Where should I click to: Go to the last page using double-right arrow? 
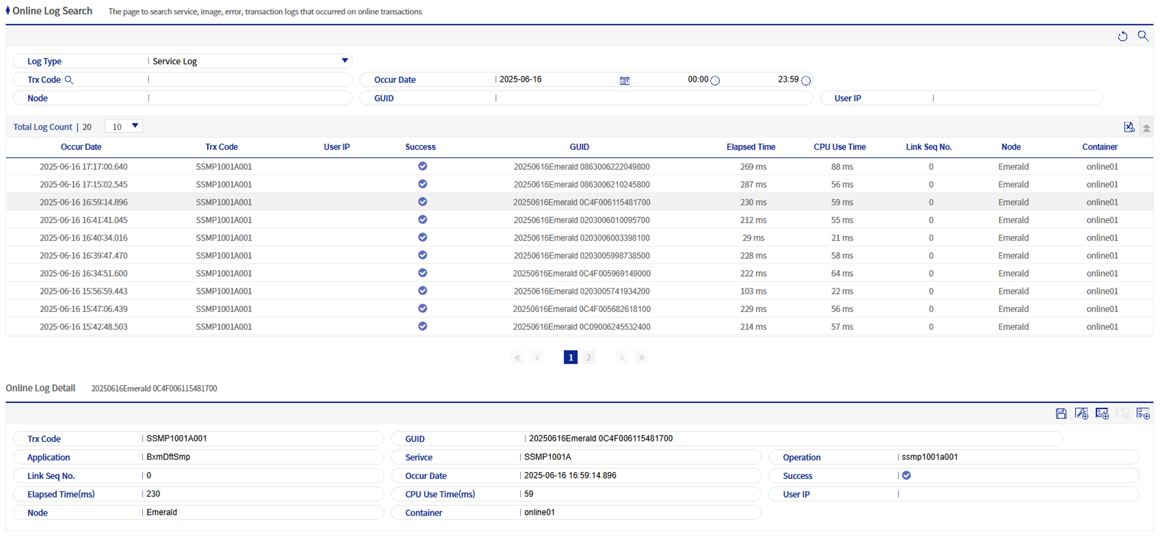pos(641,357)
